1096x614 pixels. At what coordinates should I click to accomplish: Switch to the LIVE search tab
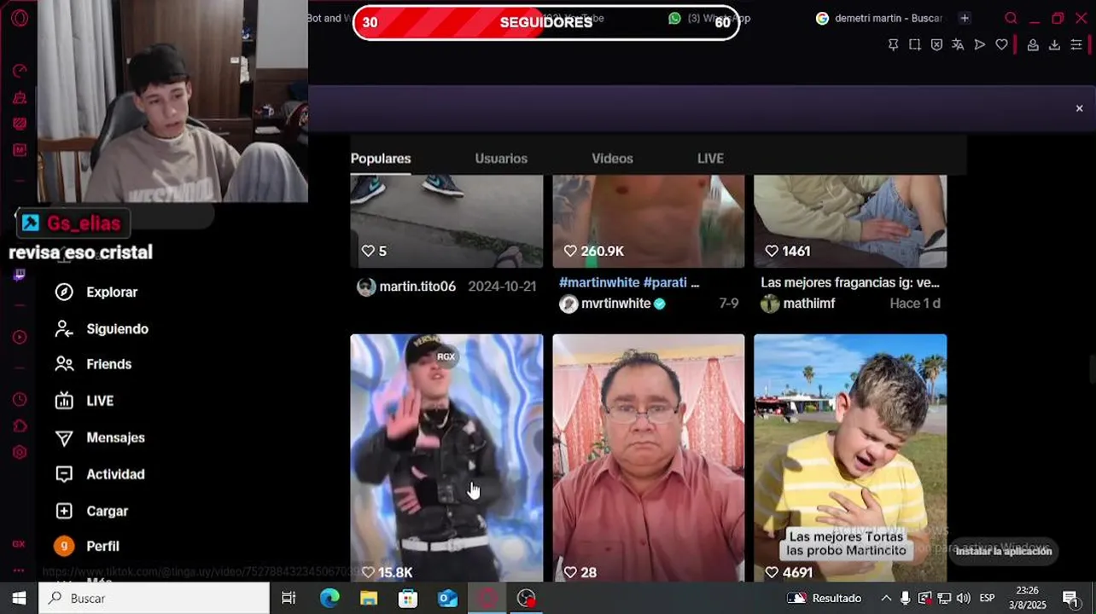click(710, 159)
